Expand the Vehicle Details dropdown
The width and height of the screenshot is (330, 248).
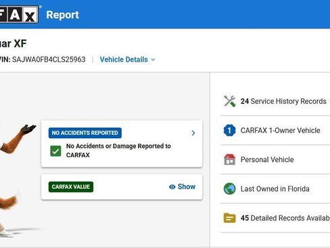click(x=127, y=60)
